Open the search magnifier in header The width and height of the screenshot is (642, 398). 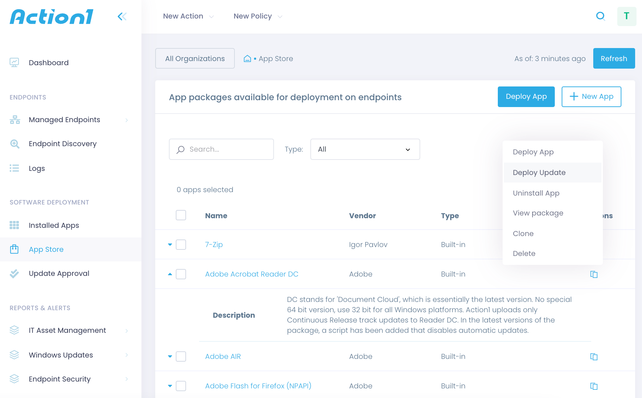click(x=600, y=16)
